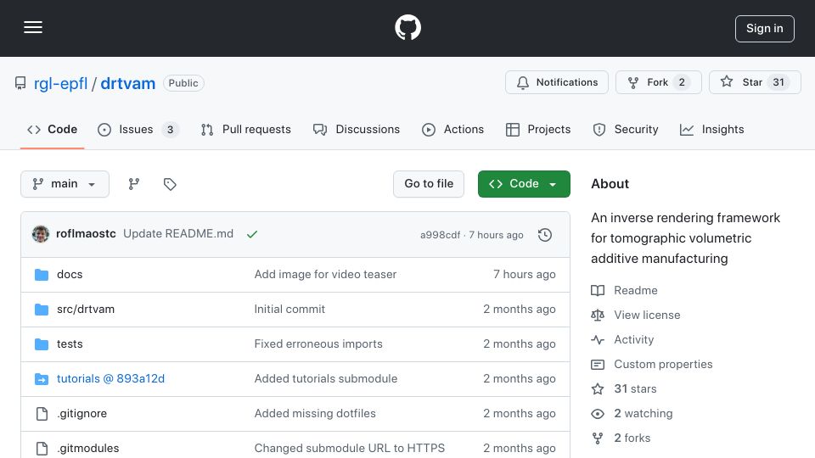Open the .gitignore file
Screen dimensions: 815x458
click(82, 413)
